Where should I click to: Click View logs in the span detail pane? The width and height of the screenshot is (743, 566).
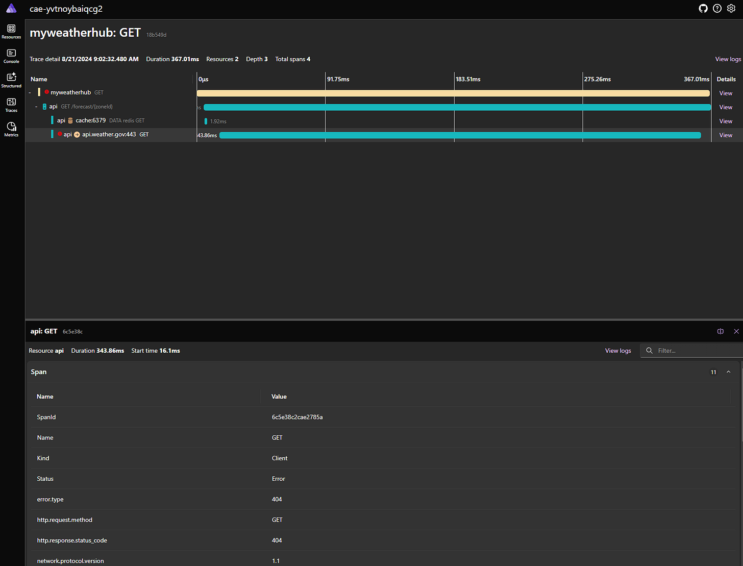tap(617, 351)
